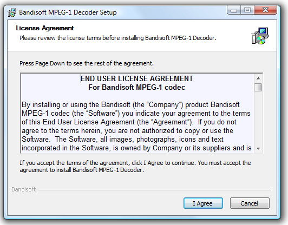Image resolution: width=288 pixels, height=225 pixels.
Task: Open the title bar setup icon menu
Action: click(x=12, y=12)
